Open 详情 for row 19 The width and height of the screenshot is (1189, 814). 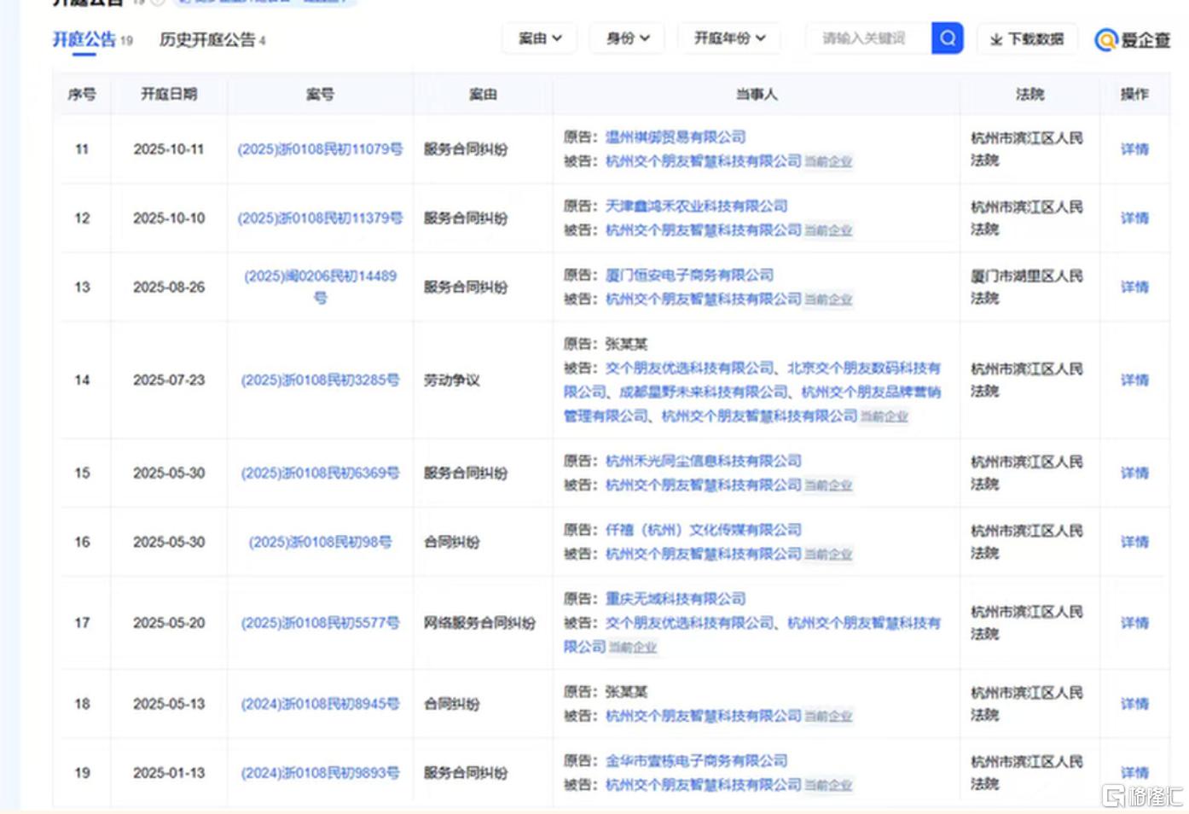coord(1134,773)
